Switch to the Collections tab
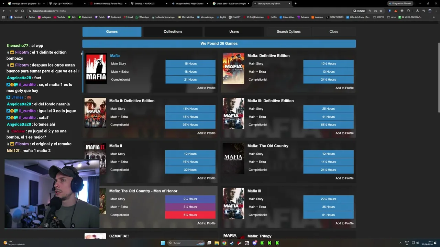The image size is (440, 247). tap(173, 32)
